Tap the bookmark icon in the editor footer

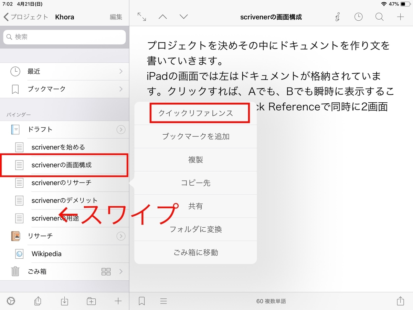click(x=141, y=301)
